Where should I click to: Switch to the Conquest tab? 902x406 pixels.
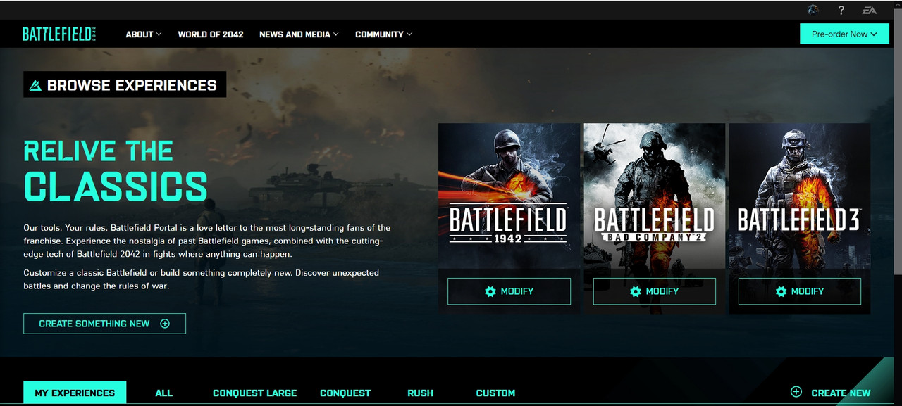(x=345, y=393)
